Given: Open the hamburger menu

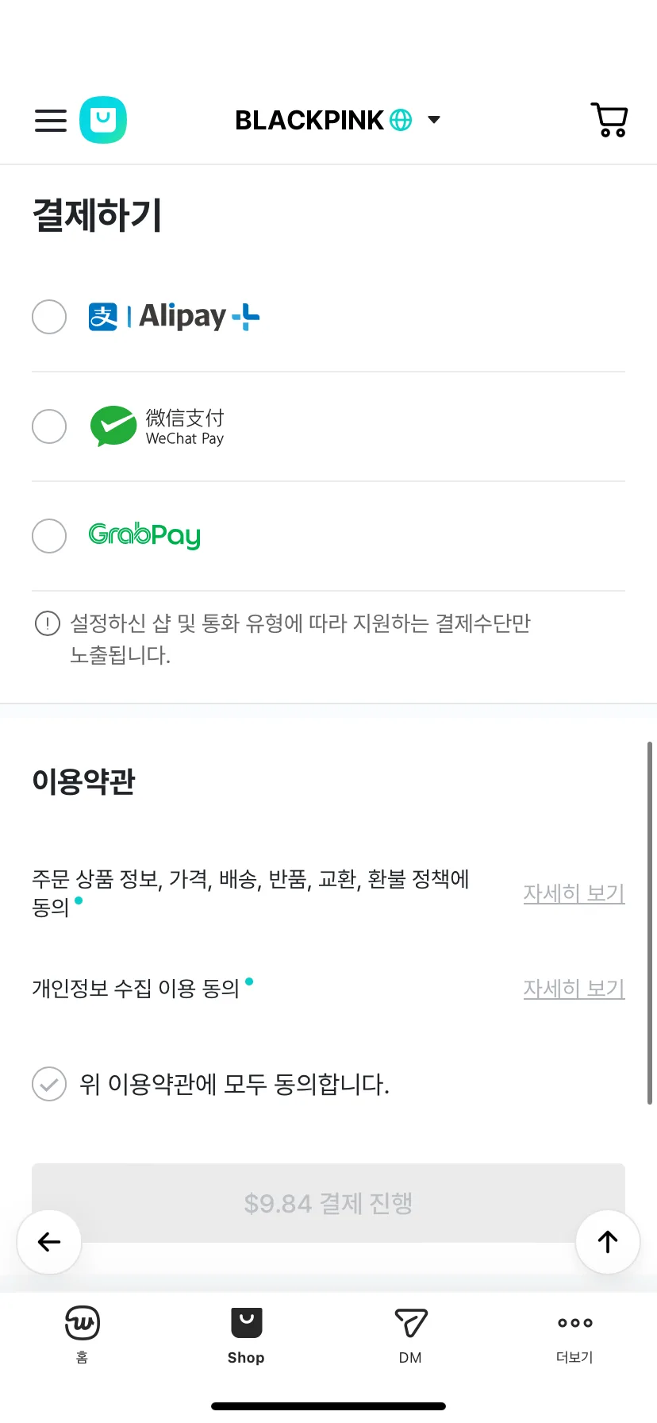Looking at the screenshot, I should point(51,121).
